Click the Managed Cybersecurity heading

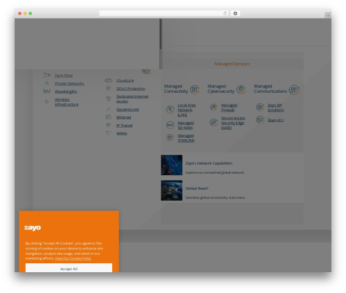[221, 89]
